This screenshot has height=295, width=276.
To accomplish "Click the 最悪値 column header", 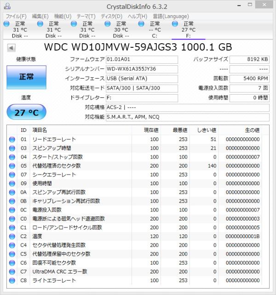I will [175, 130].
